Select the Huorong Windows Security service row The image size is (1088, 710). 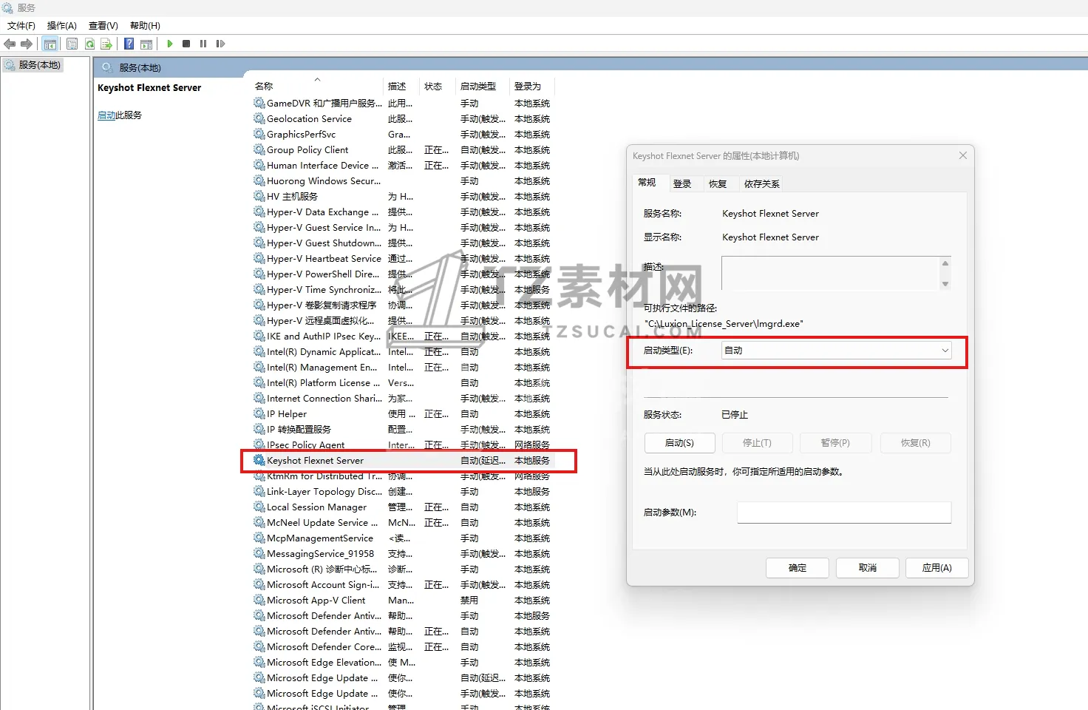(x=403, y=180)
